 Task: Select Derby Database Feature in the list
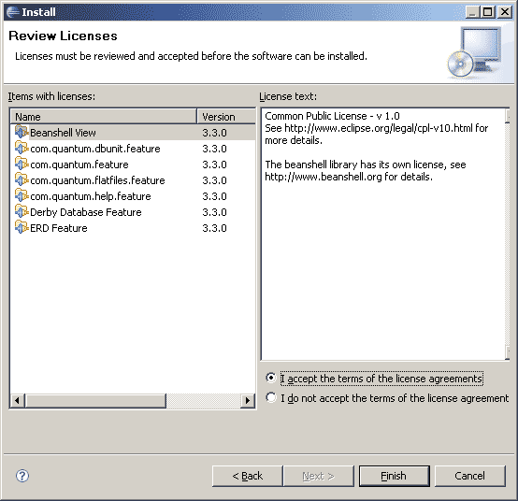pos(86,212)
